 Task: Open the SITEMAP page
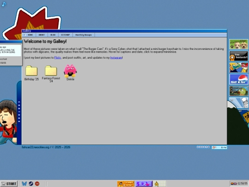65,35
